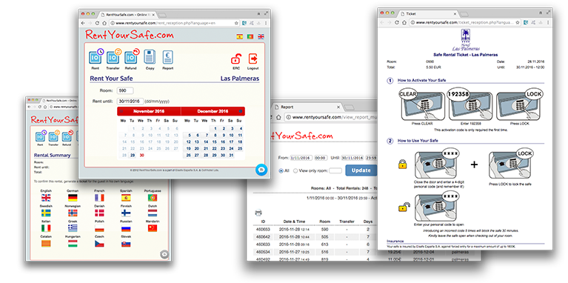The width and height of the screenshot is (568, 283).
Task: Click the From time field 00:00
Action: point(321,158)
